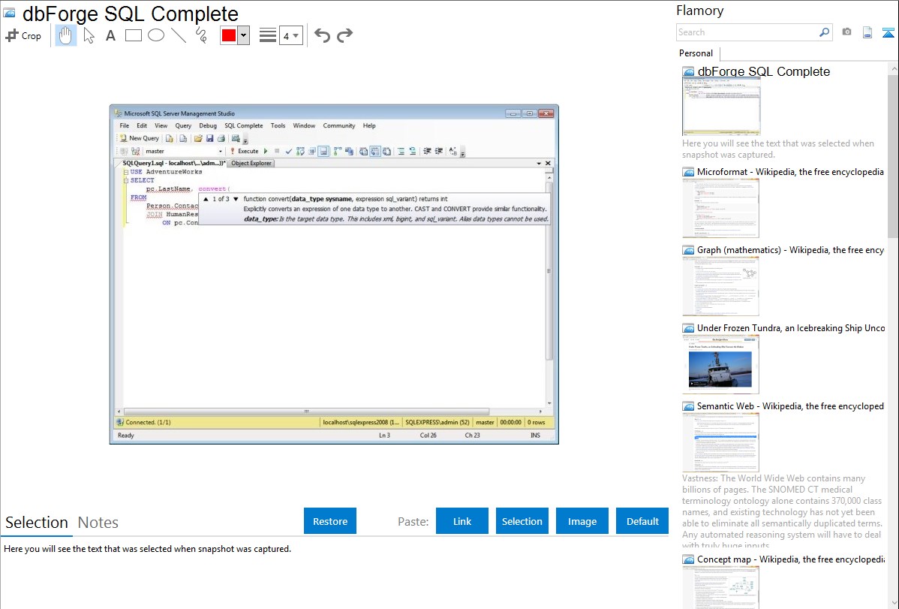Screen dimensions: 899x609
Task: Paste as Link button
Action: 462,521
